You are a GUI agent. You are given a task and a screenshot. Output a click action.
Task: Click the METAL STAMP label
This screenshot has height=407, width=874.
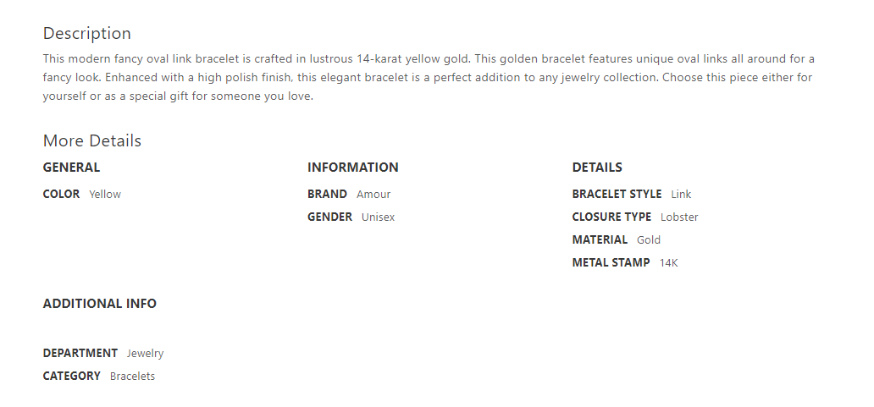(611, 263)
